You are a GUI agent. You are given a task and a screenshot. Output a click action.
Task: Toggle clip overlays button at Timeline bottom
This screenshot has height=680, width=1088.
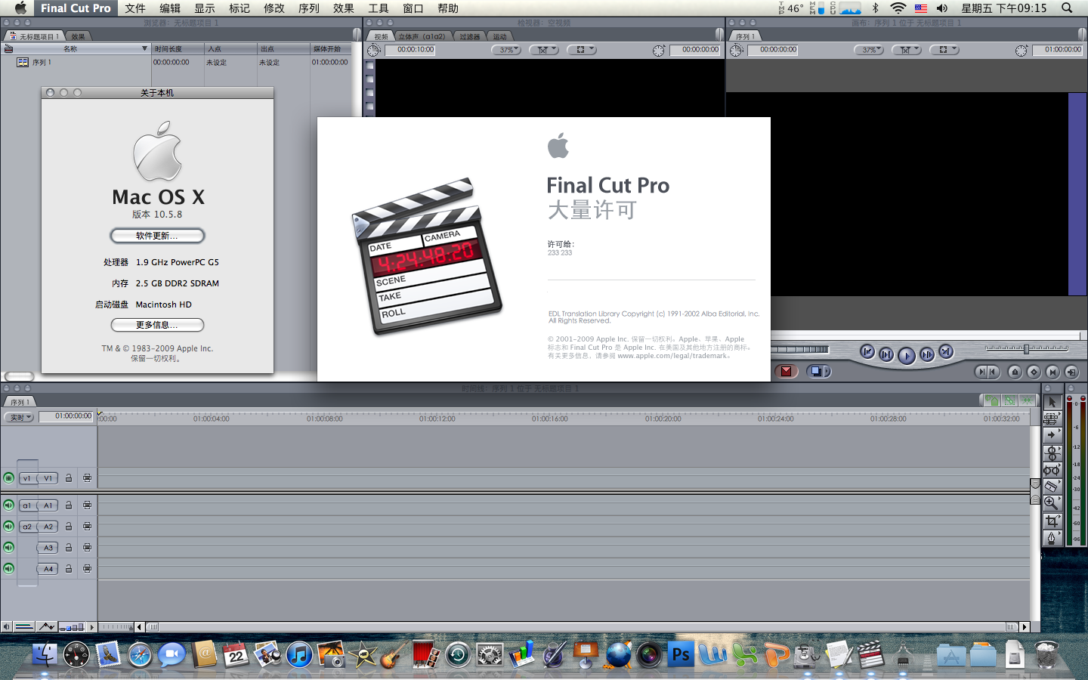coord(47,626)
